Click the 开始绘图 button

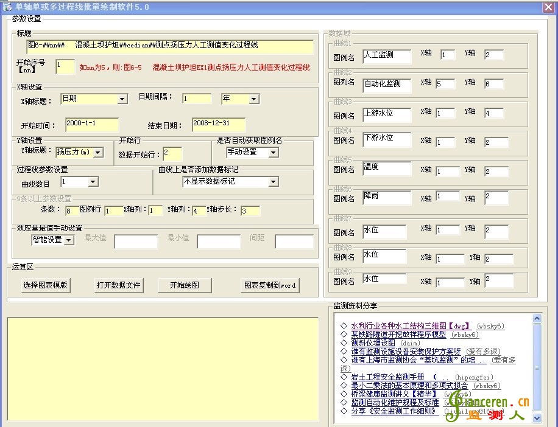click(185, 285)
